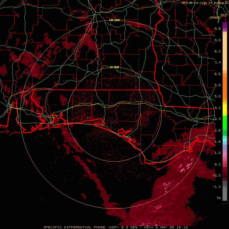This screenshot has width=229, height=229.
Task: Click the 100 NMI range ring label
Action: pyautogui.click(x=114, y=20)
